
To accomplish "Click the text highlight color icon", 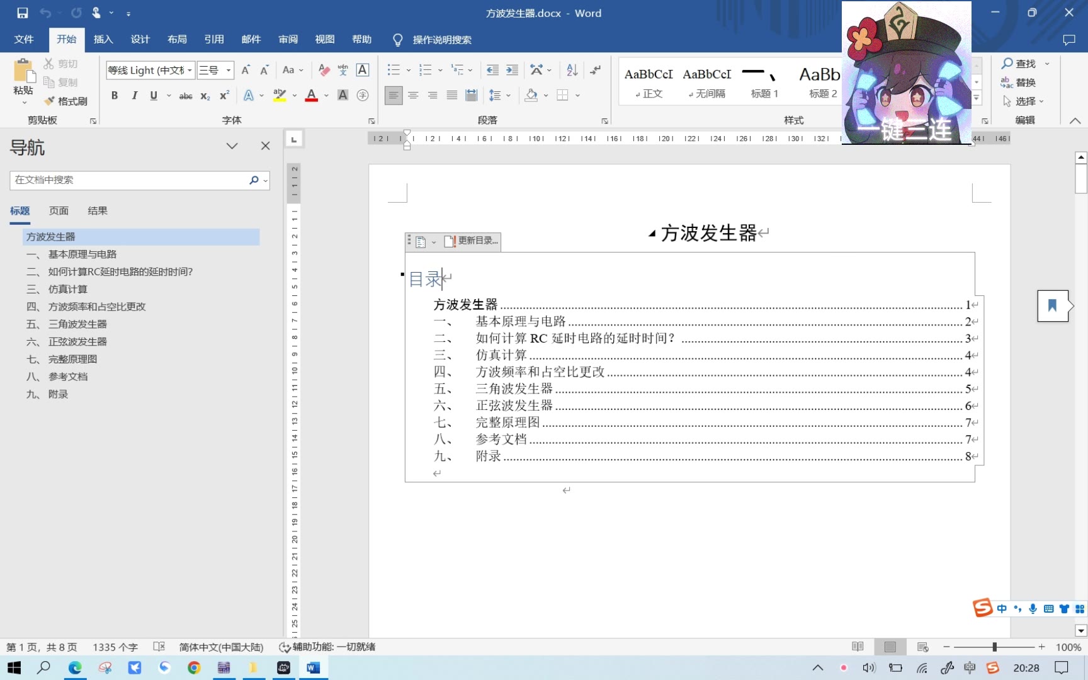I will [279, 95].
